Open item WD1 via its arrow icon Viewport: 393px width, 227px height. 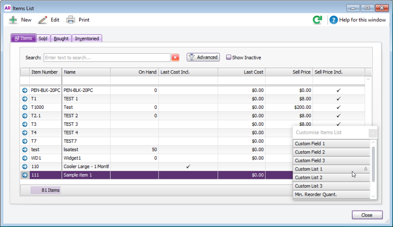tap(25, 158)
